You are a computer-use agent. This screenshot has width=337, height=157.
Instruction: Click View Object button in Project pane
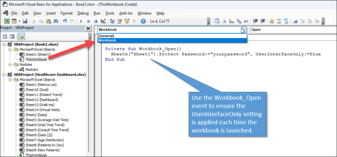12,36
